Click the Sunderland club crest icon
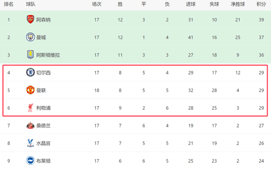 30,125
